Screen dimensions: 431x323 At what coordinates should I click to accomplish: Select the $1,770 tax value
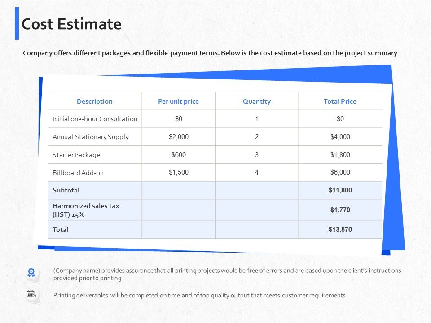(x=340, y=210)
